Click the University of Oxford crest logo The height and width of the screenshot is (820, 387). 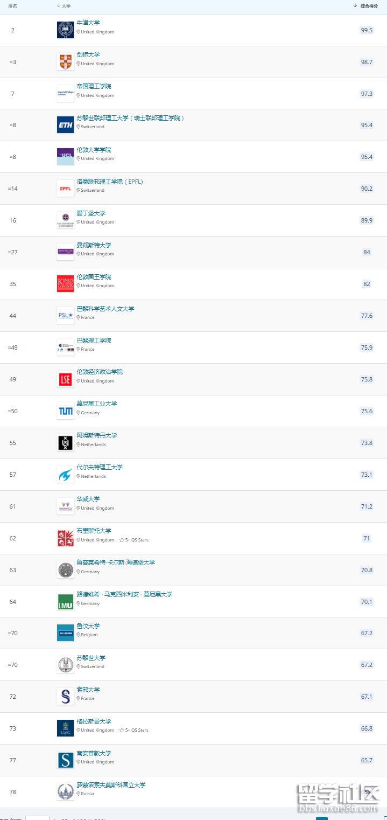coord(65,30)
